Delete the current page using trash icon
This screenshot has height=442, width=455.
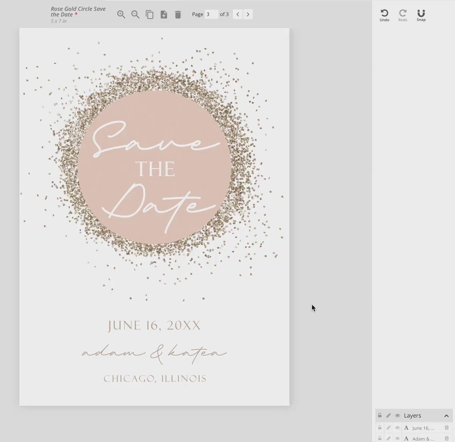(x=178, y=15)
